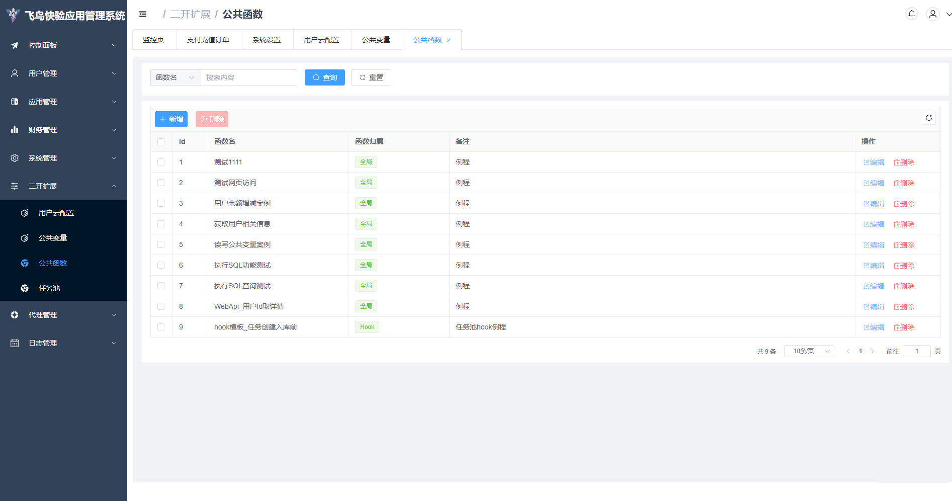
Task: Close the 公共函数 tab with its X
Action: [x=449, y=40]
